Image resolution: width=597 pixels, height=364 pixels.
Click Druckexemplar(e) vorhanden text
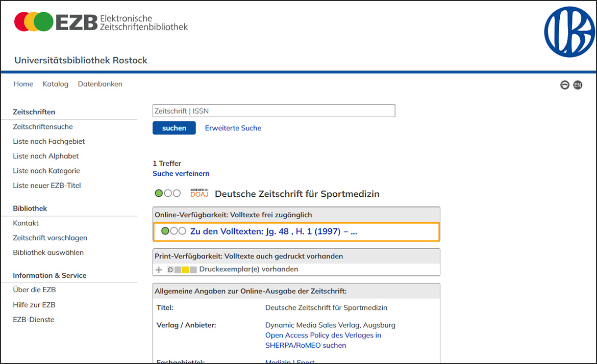(248, 269)
